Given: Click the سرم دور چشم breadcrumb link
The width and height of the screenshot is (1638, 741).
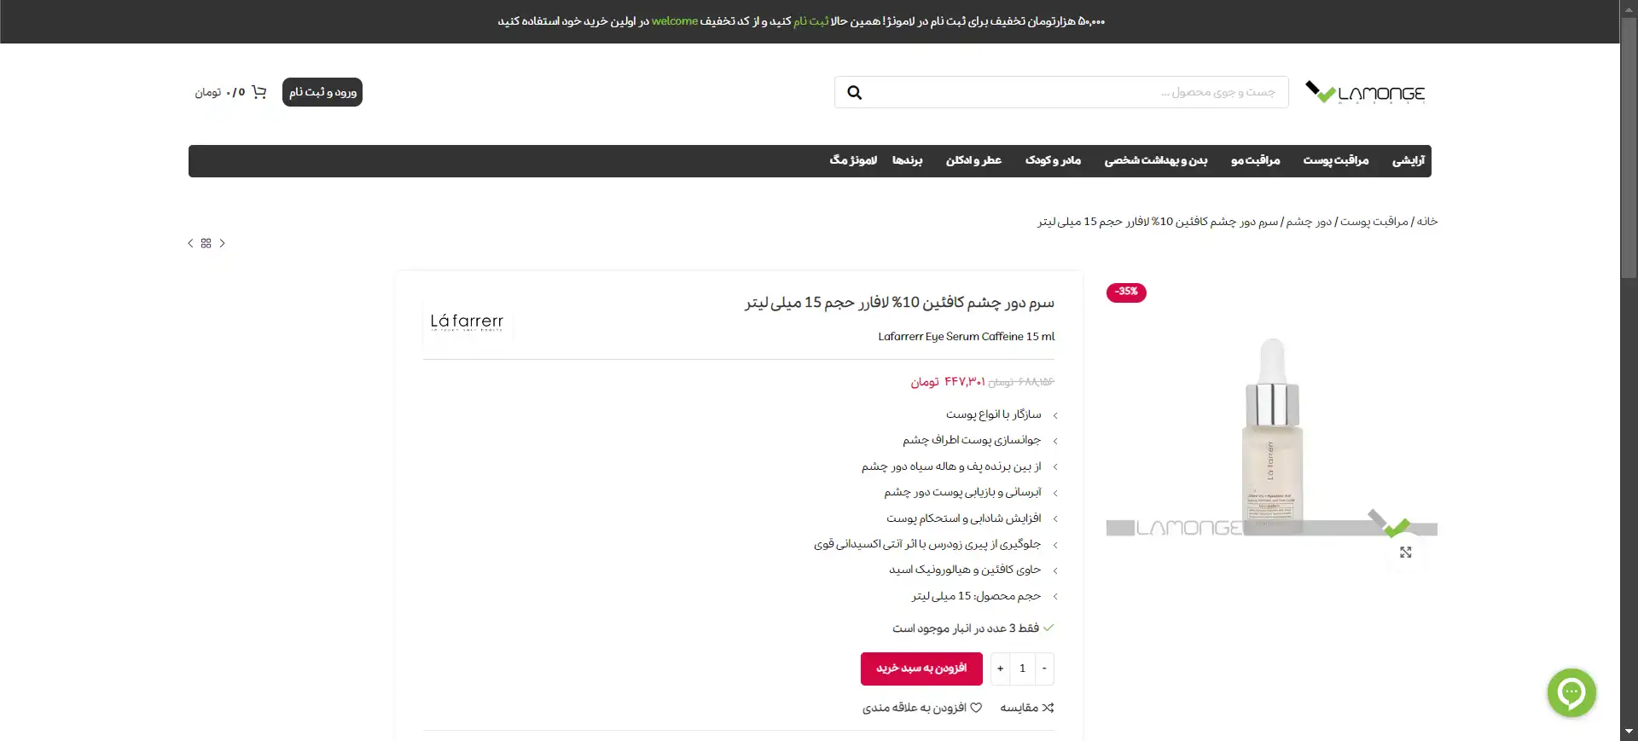Looking at the screenshot, I should (1158, 222).
